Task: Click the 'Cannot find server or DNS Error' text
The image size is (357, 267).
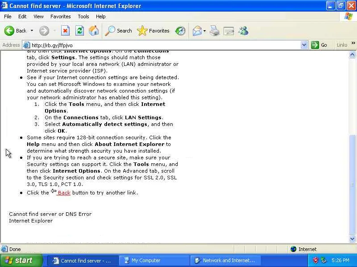Action: coord(50,214)
